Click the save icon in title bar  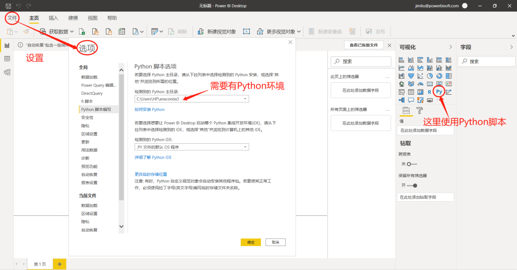(8, 6)
